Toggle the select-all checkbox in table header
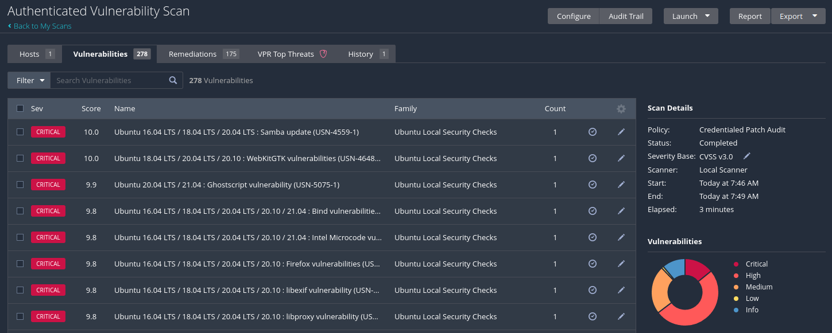Image resolution: width=832 pixels, height=333 pixels. tap(20, 108)
